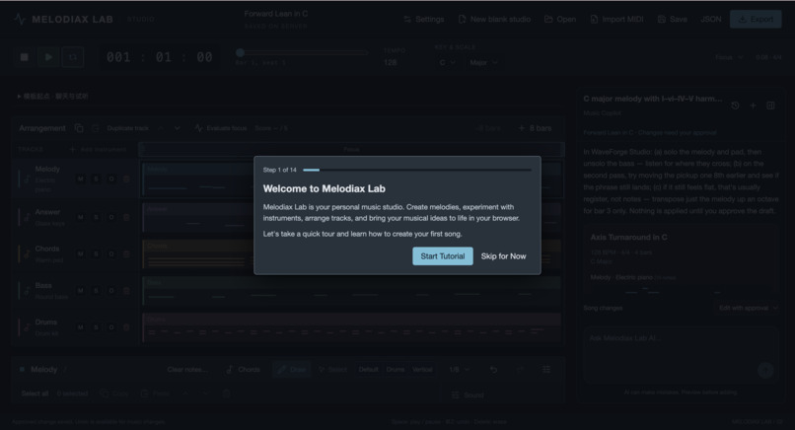Click the tutorial step progress bar
Image resolution: width=795 pixels, height=430 pixels.
pos(417,170)
